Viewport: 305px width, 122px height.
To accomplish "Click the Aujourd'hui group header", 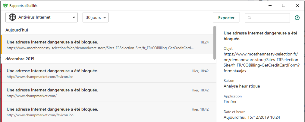I will click(17, 30).
